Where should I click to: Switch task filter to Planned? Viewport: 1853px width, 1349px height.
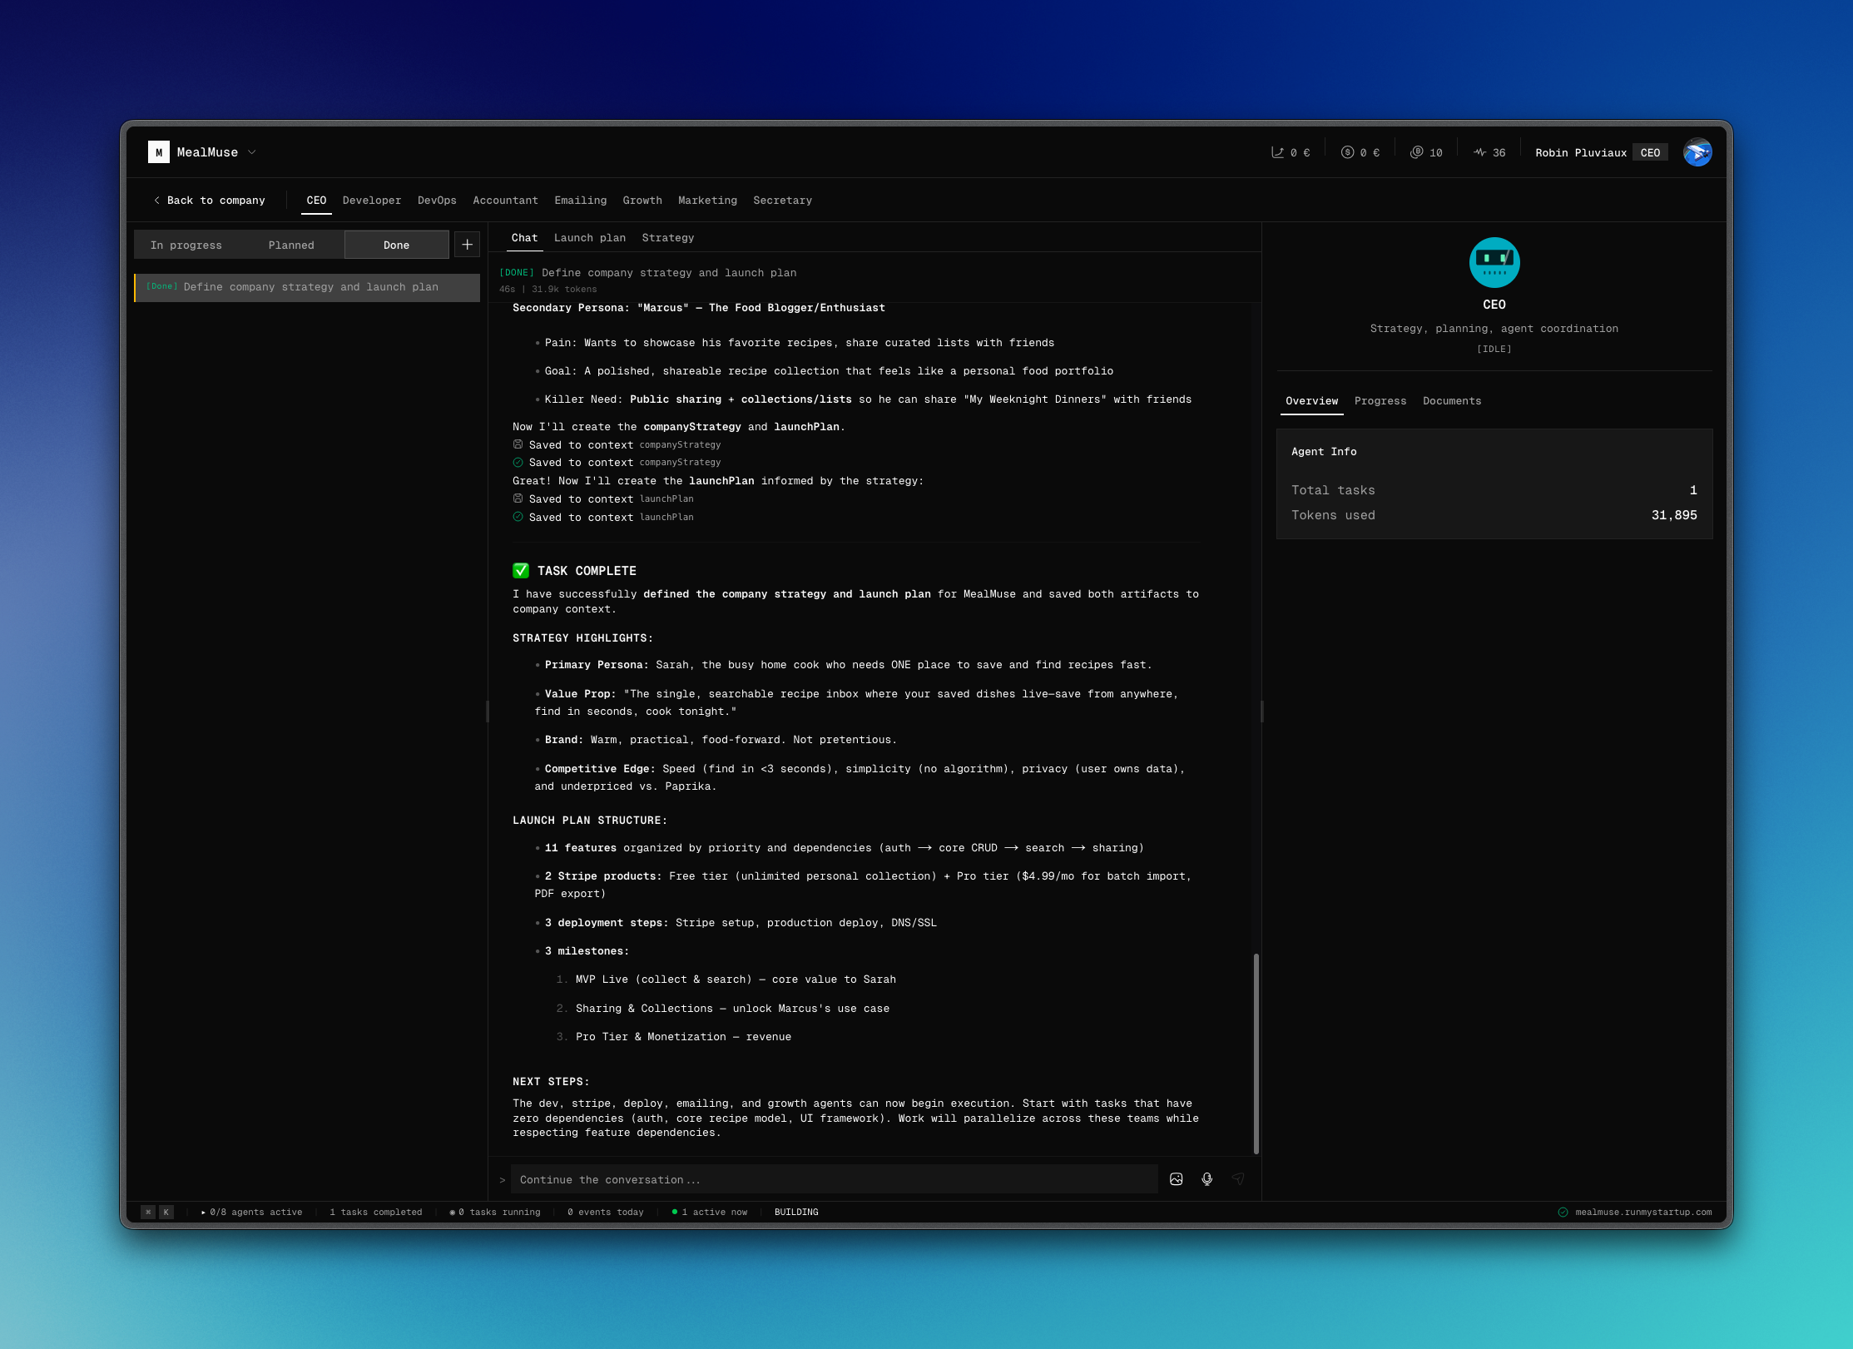(291, 245)
